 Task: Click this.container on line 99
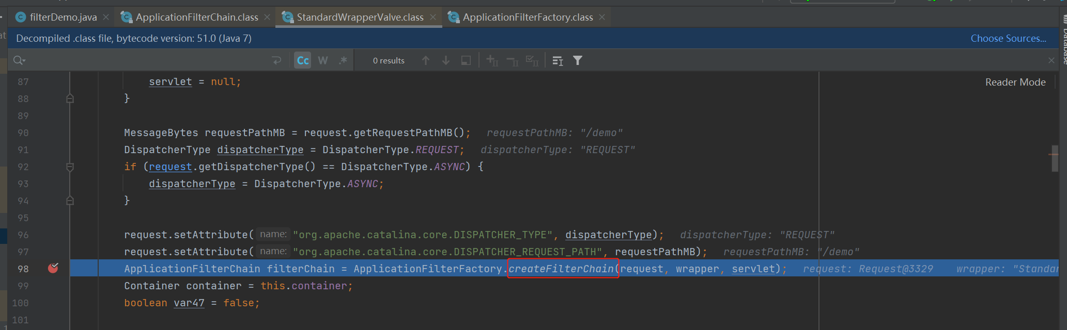[x=304, y=286]
